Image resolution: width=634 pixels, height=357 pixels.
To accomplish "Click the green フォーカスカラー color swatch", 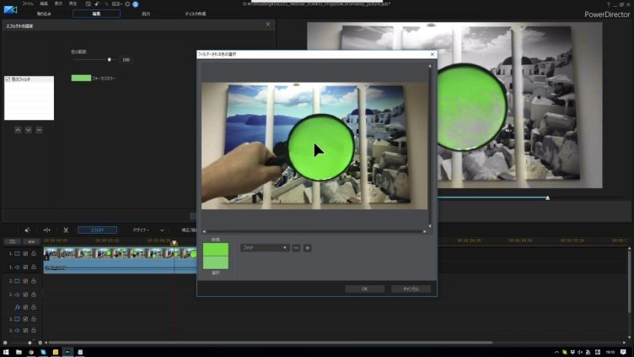I will coord(81,78).
